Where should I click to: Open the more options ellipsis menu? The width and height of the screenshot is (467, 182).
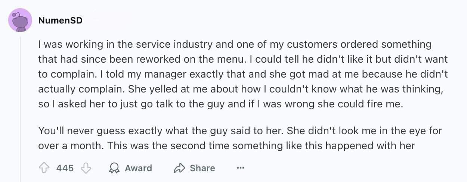240,168
